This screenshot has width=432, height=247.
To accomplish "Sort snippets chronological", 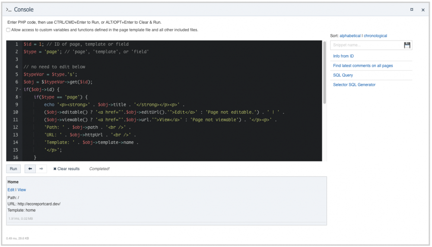I will (375, 36).
